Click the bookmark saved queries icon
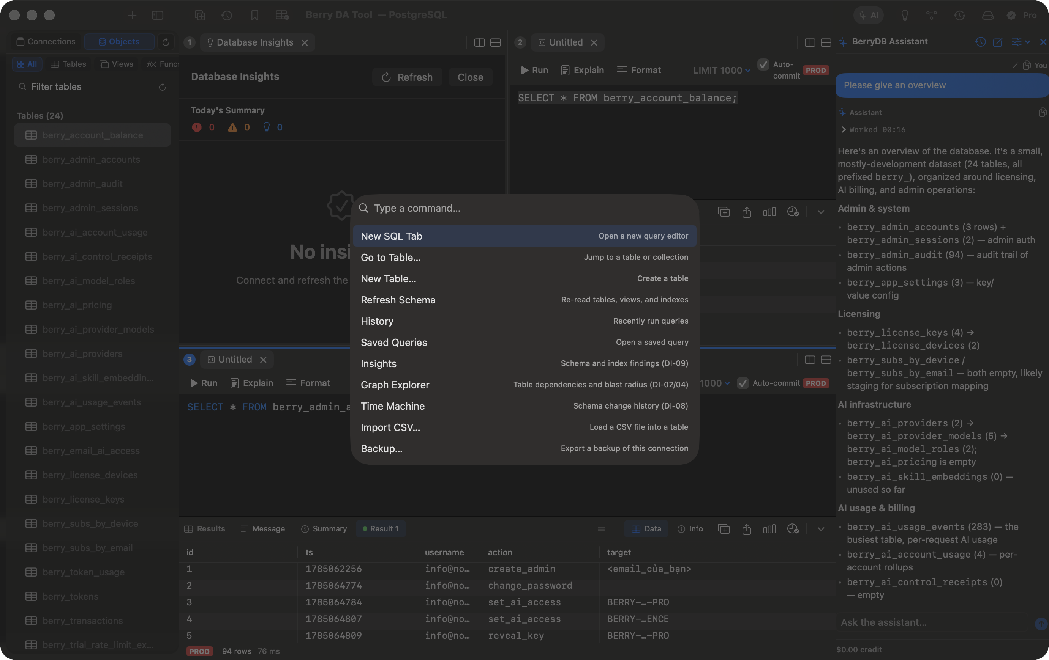 [255, 15]
